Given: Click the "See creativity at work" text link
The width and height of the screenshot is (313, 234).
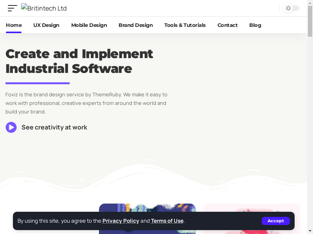Looking at the screenshot, I should (x=54, y=128).
